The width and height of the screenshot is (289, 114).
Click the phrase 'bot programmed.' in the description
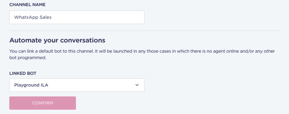pos(28,58)
